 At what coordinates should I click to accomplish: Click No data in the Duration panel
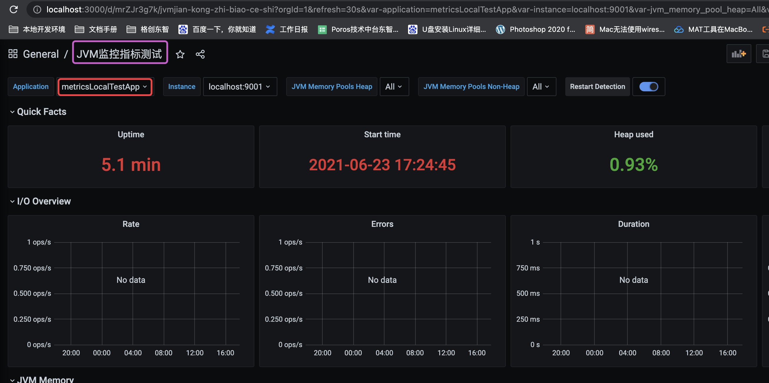634,280
